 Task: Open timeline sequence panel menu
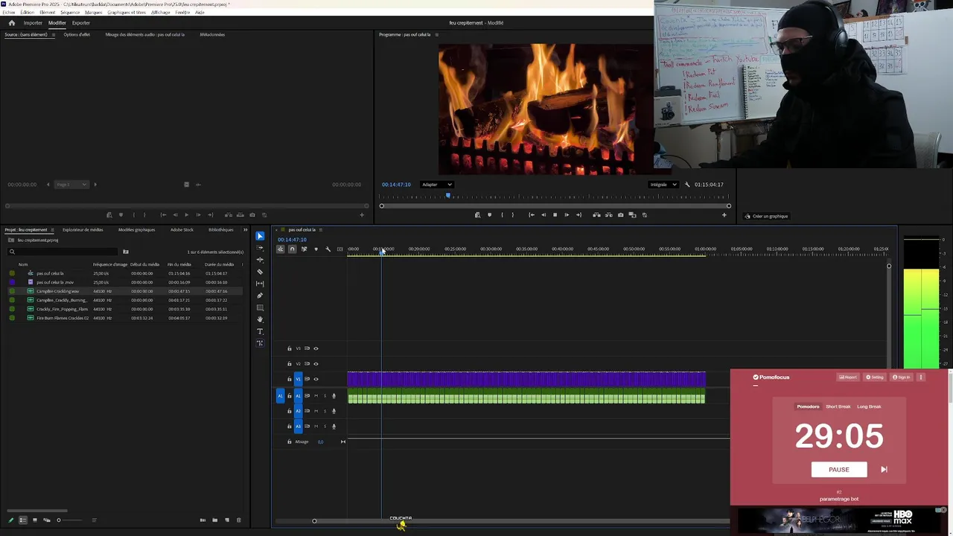click(x=321, y=230)
